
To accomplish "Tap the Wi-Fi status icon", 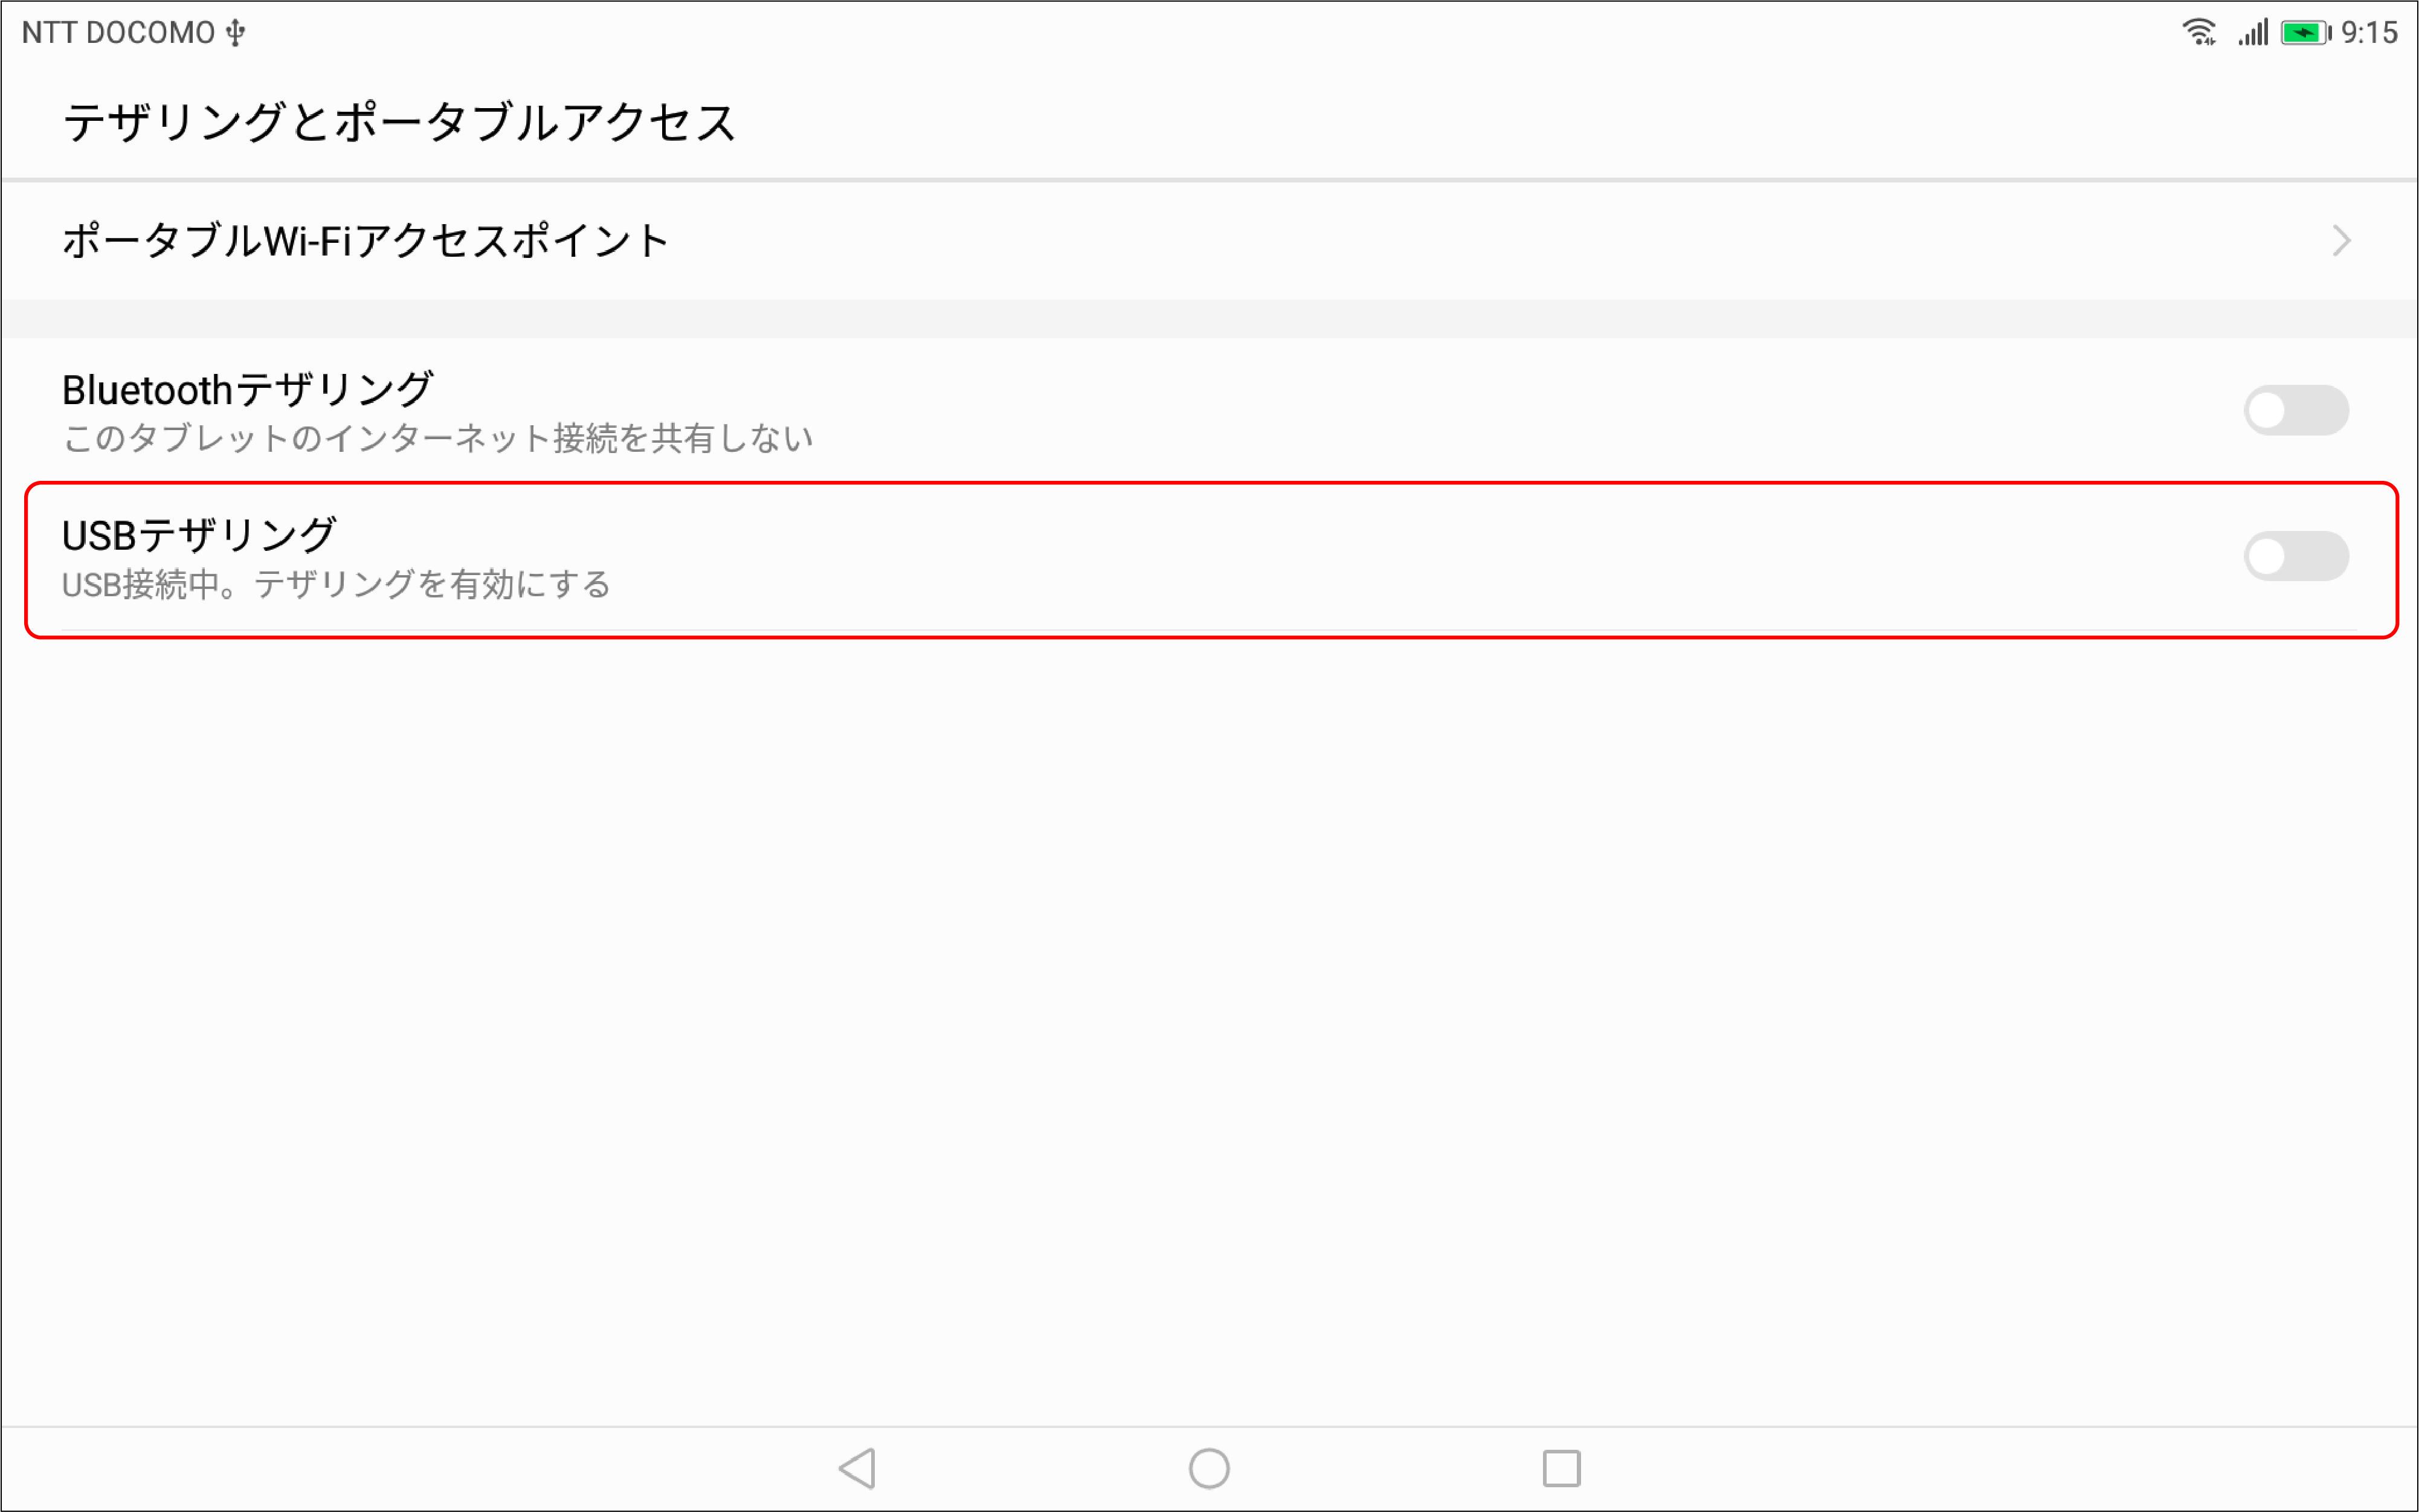I will click(x=2198, y=32).
